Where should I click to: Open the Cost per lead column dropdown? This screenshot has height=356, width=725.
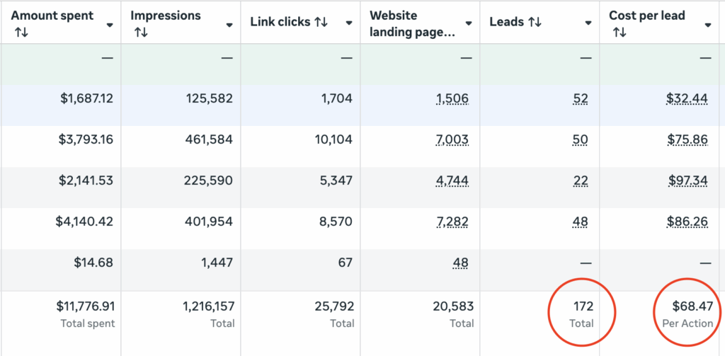[x=707, y=25]
